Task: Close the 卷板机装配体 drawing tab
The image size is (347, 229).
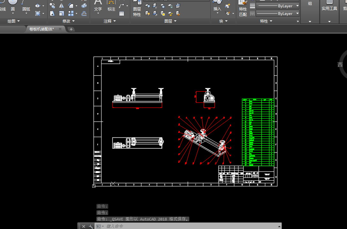Action: click(60, 29)
